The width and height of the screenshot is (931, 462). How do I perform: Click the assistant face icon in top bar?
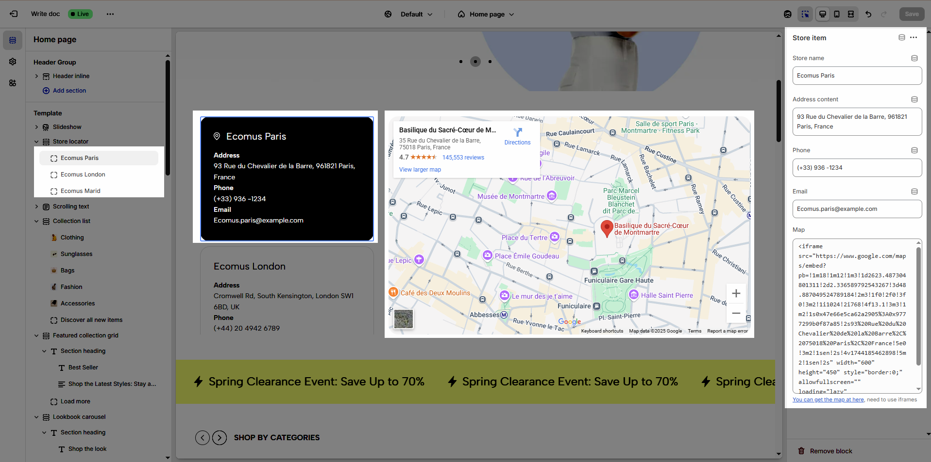(788, 14)
